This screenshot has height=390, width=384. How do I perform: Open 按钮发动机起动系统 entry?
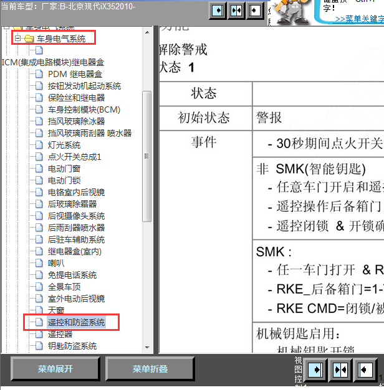click(x=84, y=86)
